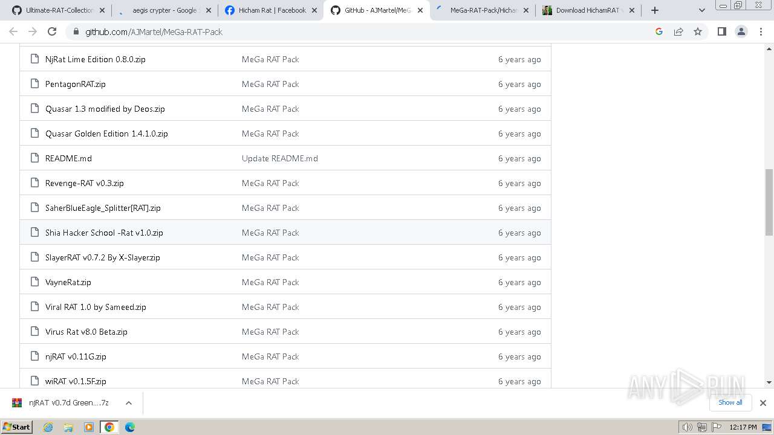Open VayneRat.zip file link
Screen dimensions: 774x435
(x=68, y=282)
